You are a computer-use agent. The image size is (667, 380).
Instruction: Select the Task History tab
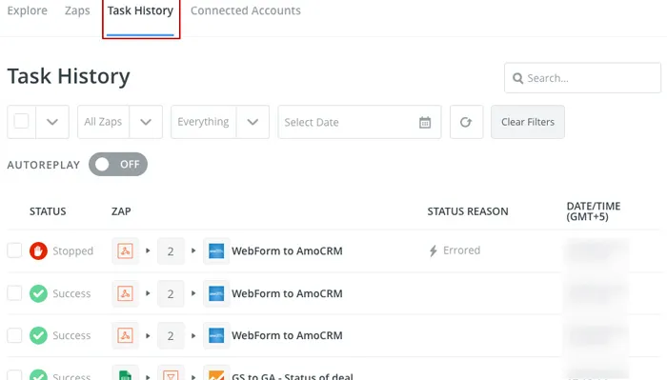pyautogui.click(x=140, y=10)
